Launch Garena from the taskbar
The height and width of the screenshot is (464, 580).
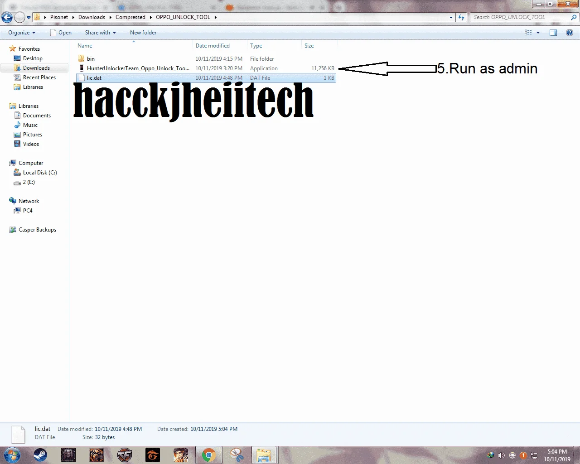[153, 455]
